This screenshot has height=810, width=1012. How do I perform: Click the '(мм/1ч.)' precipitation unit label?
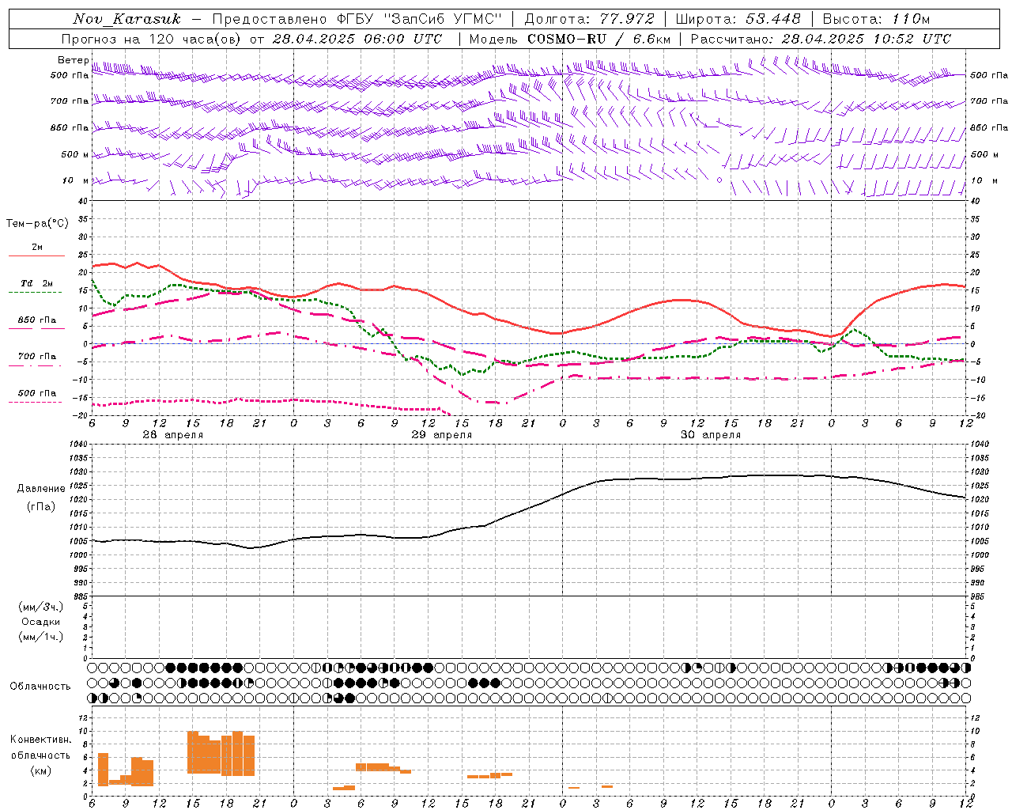41,637
